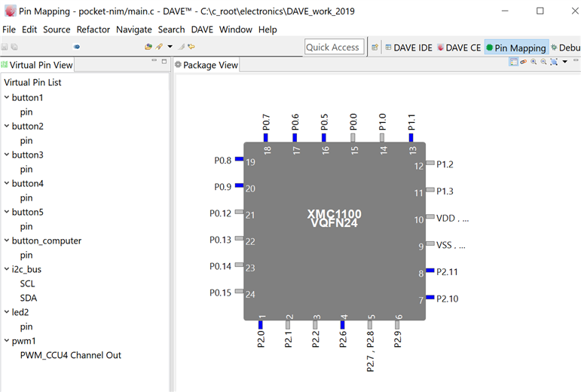
Task: Click the paintbrush icon in main toolbar
Action: click(159, 47)
